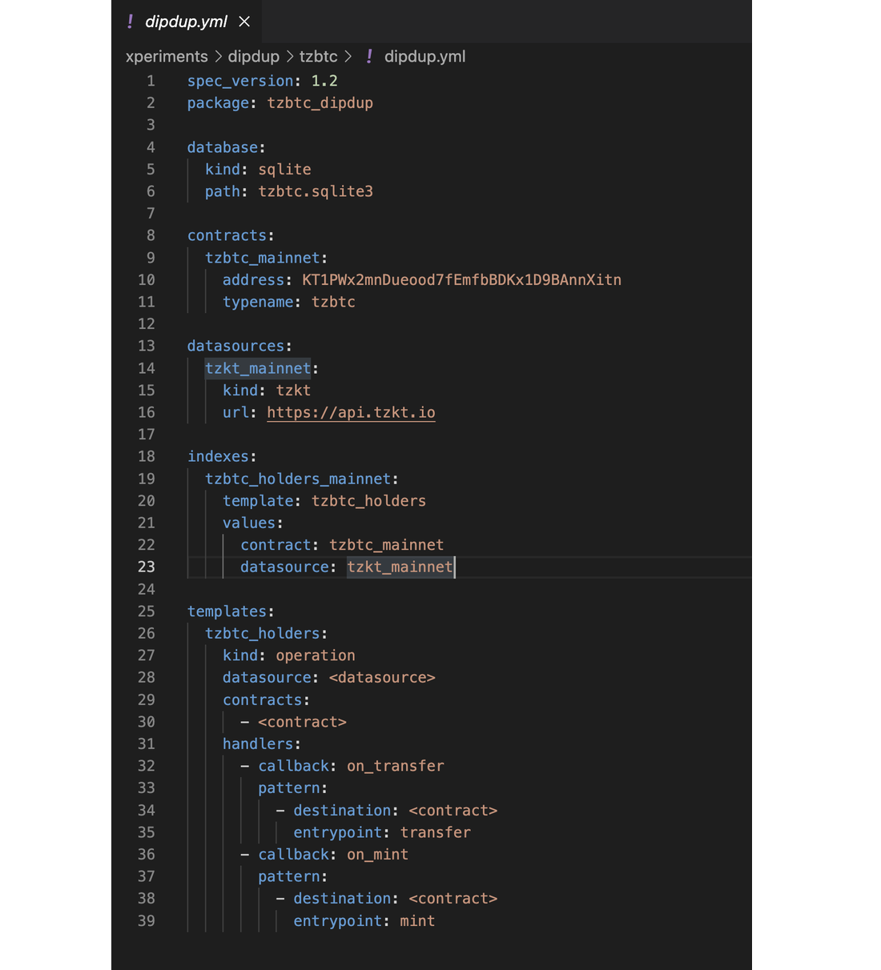Image resolution: width=881 pixels, height=970 pixels.
Task: Click the tzbtc_holders_mainnet index key
Action: (x=298, y=479)
